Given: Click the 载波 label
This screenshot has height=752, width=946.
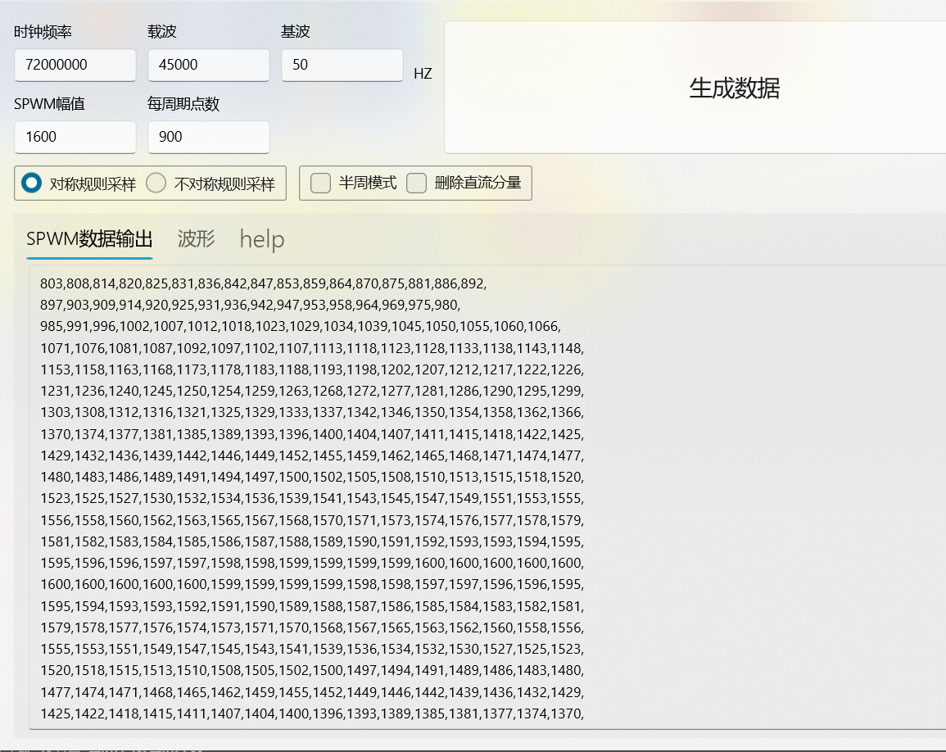Looking at the screenshot, I should point(161,32).
